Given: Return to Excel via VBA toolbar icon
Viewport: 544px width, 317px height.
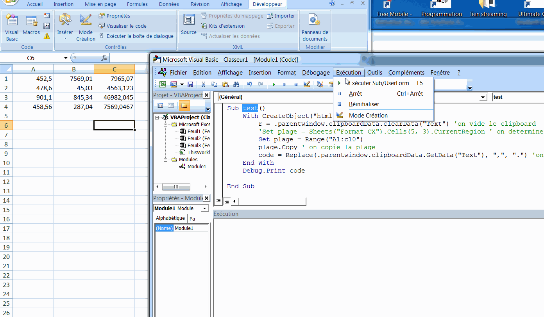Looking at the screenshot, I should click(163, 84).
